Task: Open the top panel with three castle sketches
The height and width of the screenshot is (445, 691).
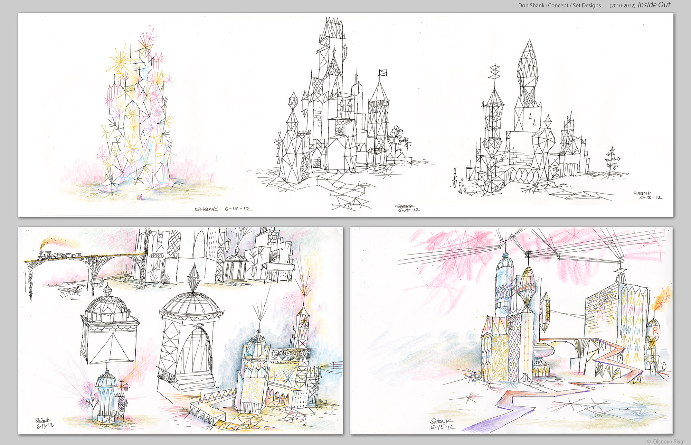Action: point(345,115)
